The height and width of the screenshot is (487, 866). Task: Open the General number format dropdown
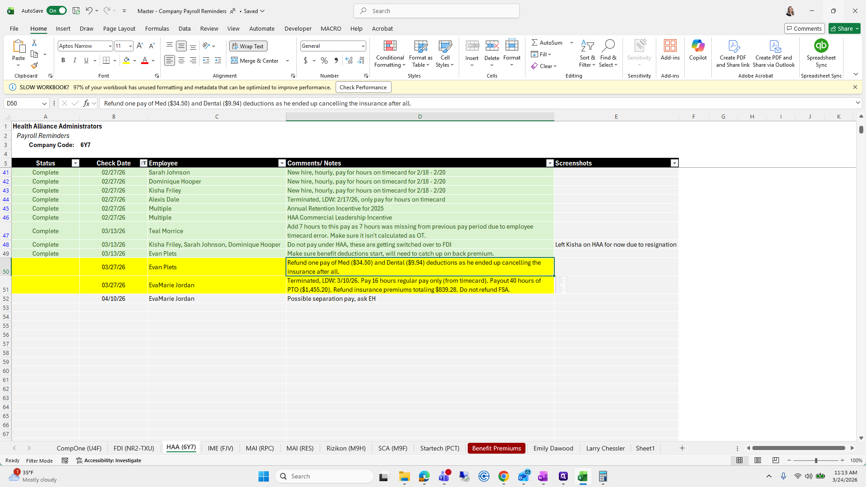coord(363,46)
